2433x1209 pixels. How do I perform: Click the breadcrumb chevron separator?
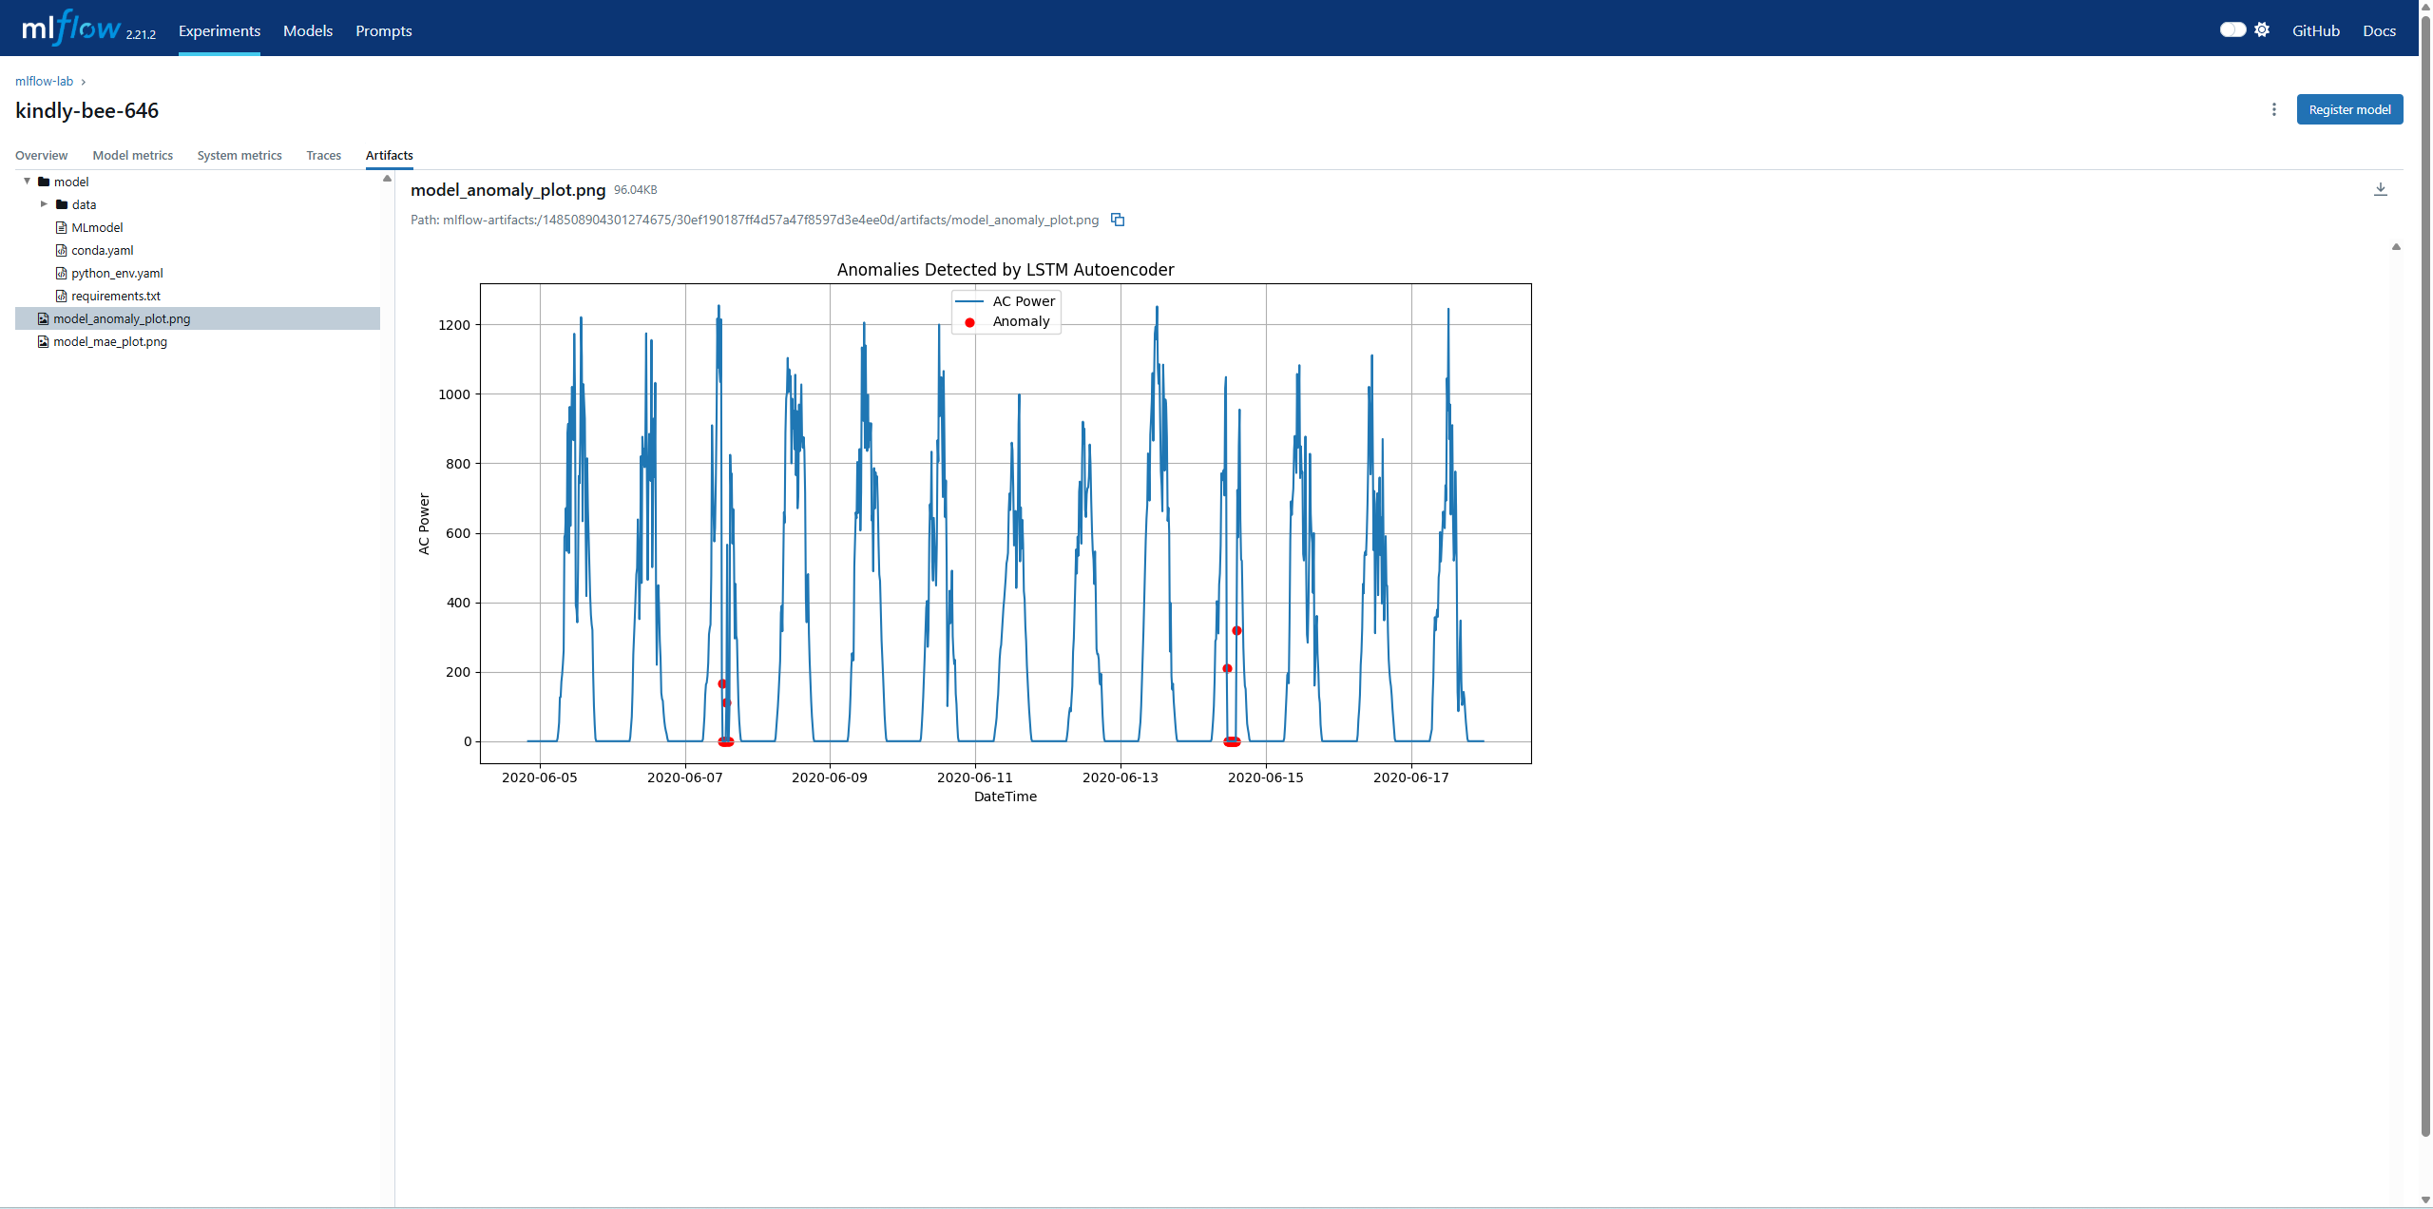point(84,82)
